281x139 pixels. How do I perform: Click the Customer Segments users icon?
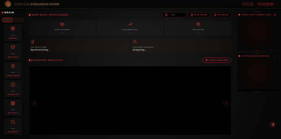point(134,42)
